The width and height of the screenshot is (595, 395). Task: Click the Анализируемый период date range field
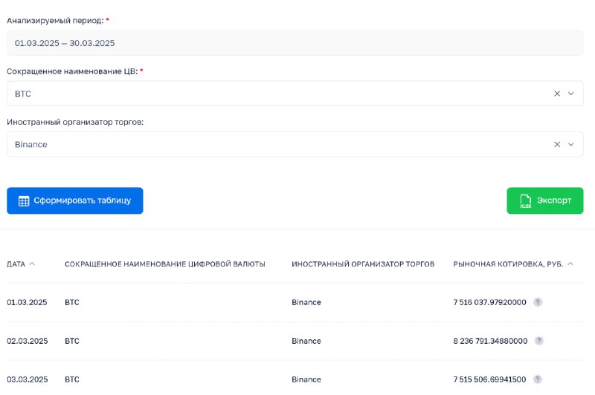pos(295,43)
